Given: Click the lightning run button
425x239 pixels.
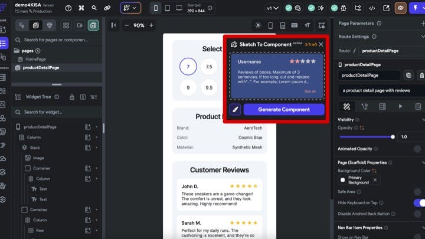Looking at the screenshot, I should click(x=416, y=8).
